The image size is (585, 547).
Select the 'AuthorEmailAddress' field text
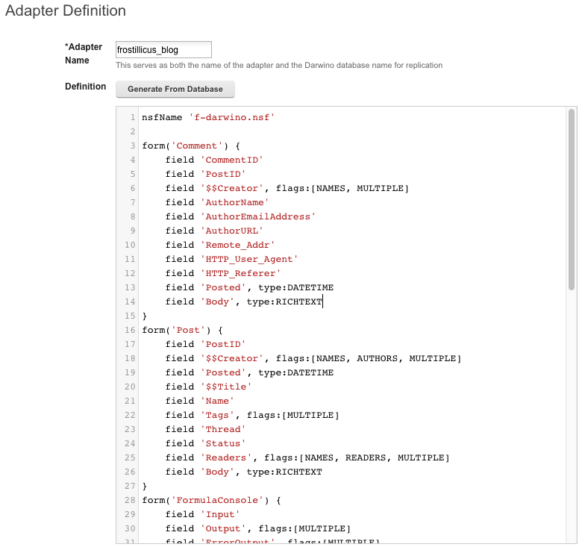tap(258, 217)
